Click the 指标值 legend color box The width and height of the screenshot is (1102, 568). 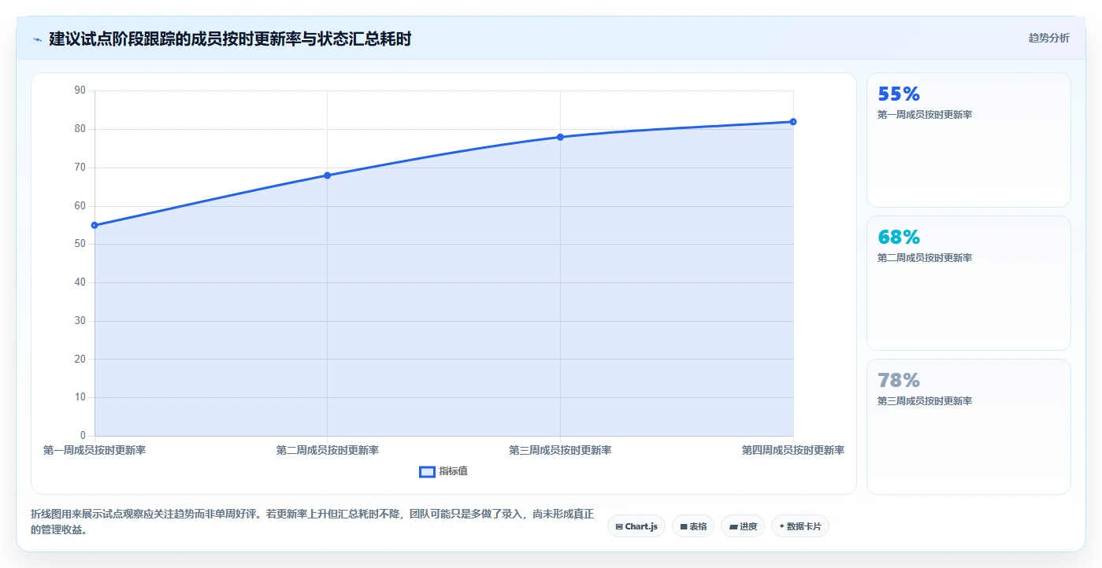[x=427, y=471]
